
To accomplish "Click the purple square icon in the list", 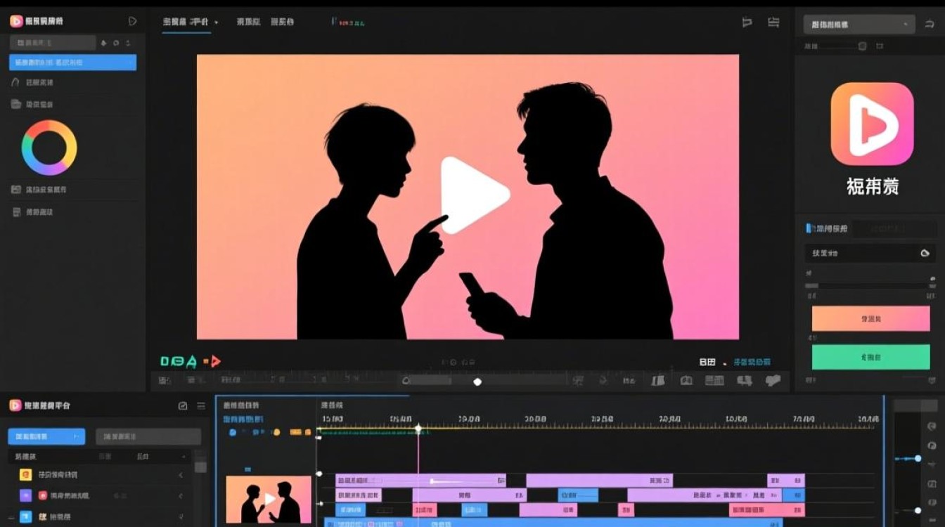I will pyautogui.click(x=25, y=495).
